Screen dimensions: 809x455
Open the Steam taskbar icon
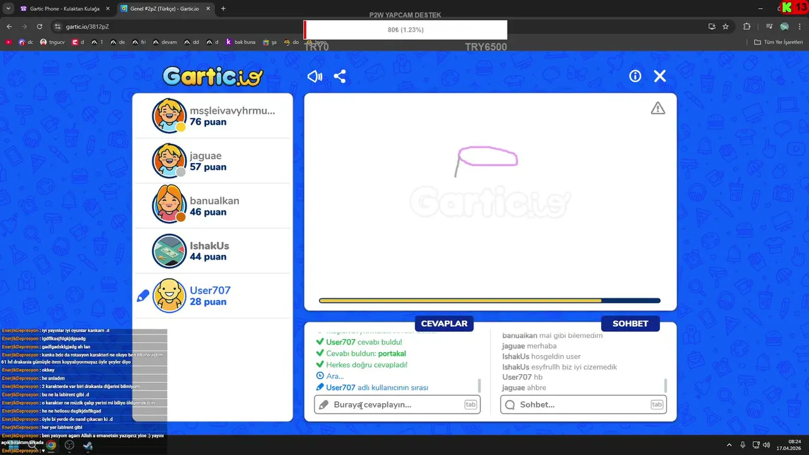pos(88,445)
